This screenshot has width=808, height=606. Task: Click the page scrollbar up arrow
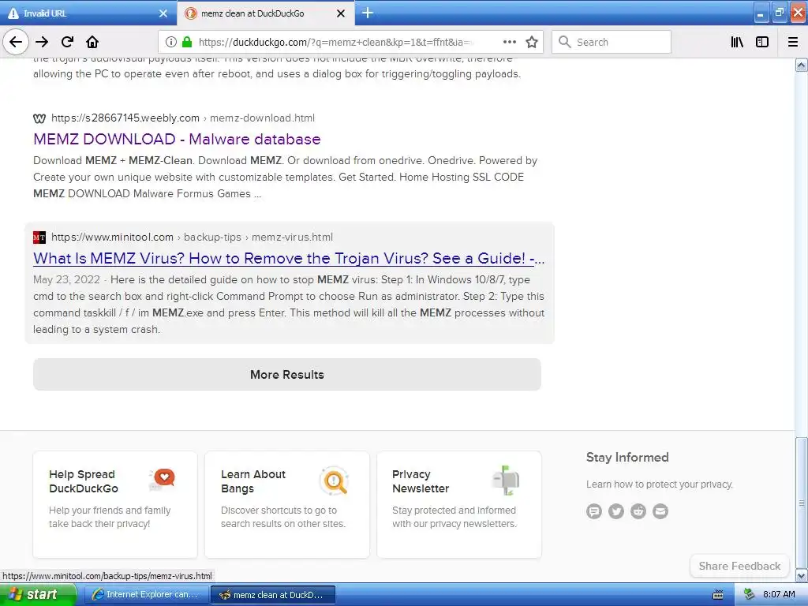point(802,65)
